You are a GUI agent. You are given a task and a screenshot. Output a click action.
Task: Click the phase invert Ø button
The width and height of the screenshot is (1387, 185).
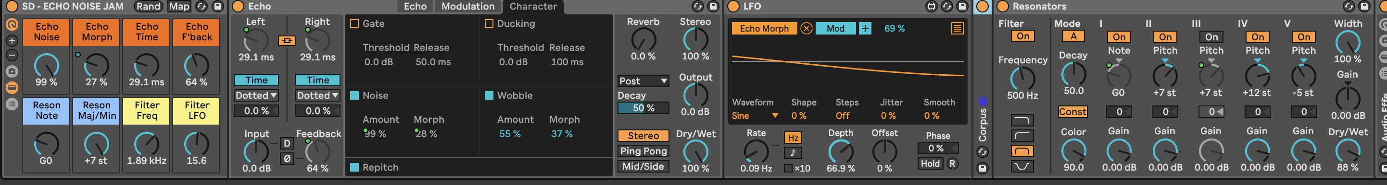287,159
